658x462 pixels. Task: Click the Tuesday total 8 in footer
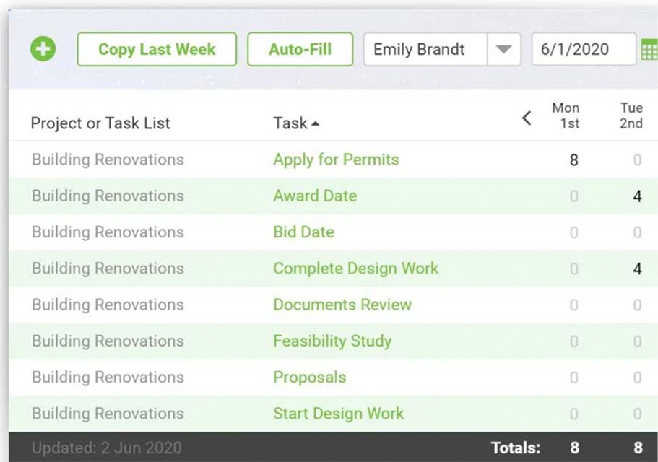(638, 448)
